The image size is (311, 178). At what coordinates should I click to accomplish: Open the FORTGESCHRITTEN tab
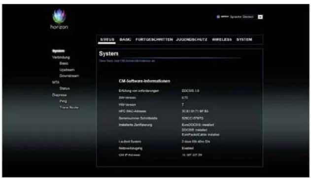pyautogui.click(x=154, y=39)
